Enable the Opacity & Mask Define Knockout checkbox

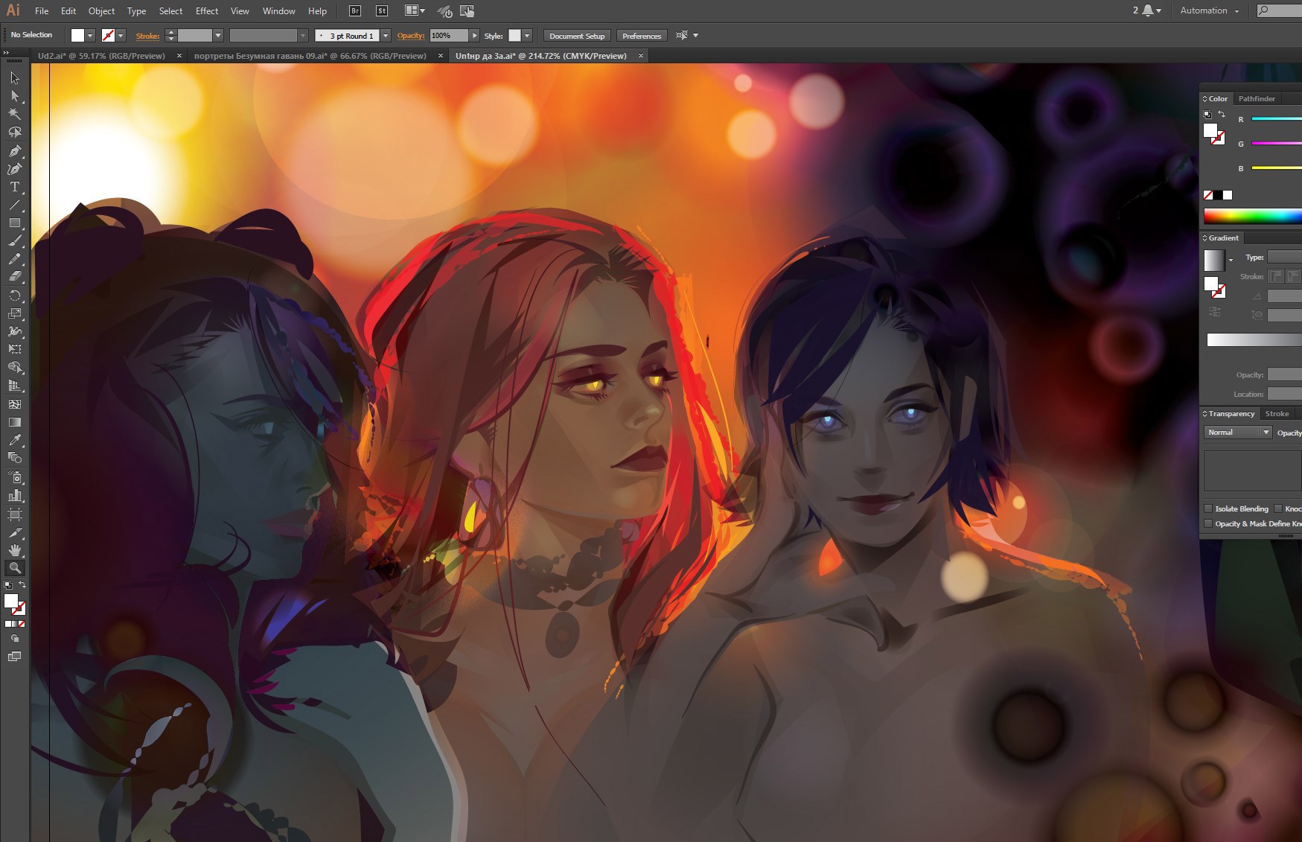1208,523
